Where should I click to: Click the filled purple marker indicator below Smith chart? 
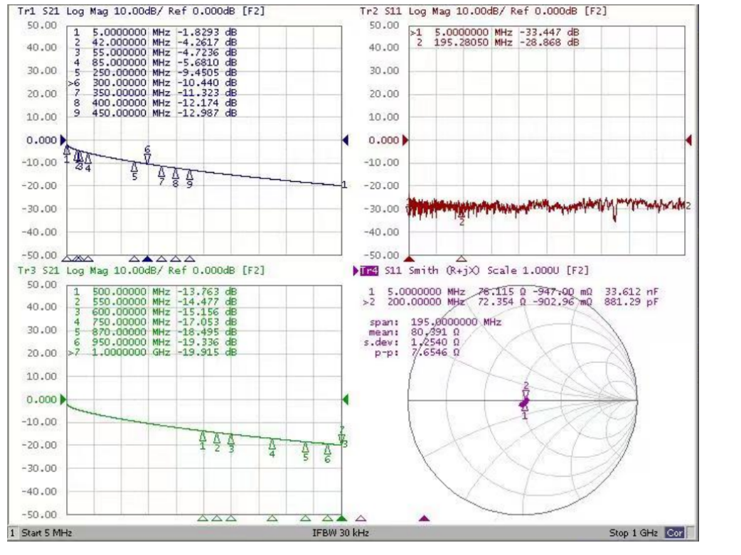coord(425,519)
